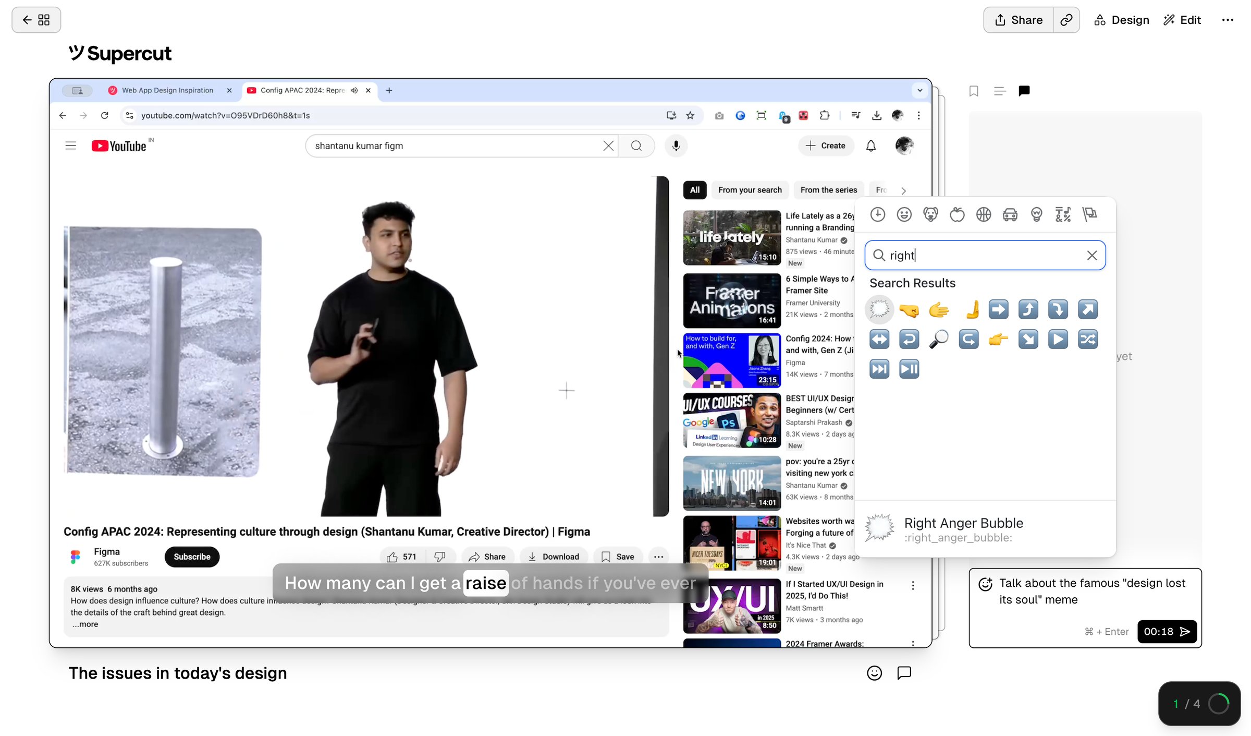Viewport: 1251px width, 736px height.
Task: Open the filled chat bubble comments tab
Action: [1024, 91]
